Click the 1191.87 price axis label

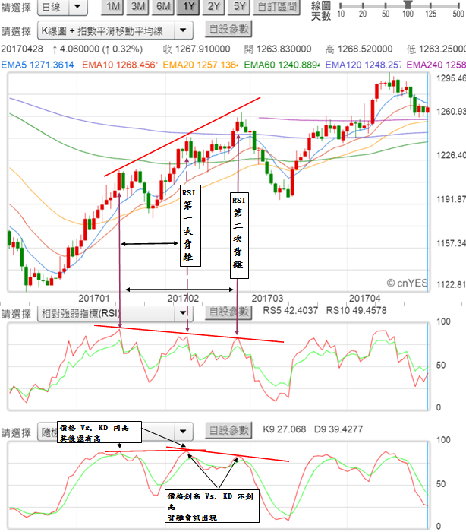coord(451,199)
